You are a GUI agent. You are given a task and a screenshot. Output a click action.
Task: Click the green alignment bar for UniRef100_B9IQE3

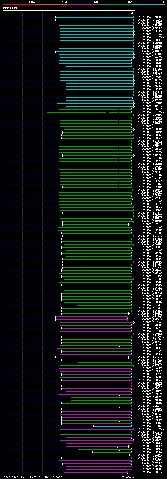click(x=104, y=305)
